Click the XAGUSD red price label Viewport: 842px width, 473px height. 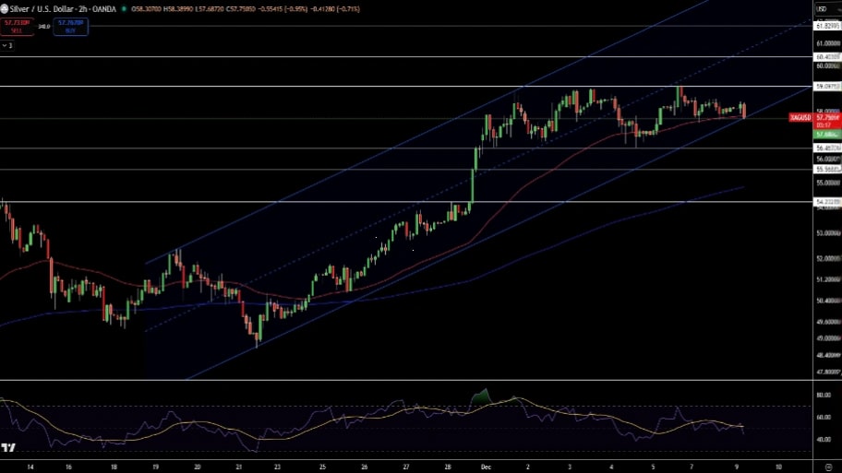800,118
